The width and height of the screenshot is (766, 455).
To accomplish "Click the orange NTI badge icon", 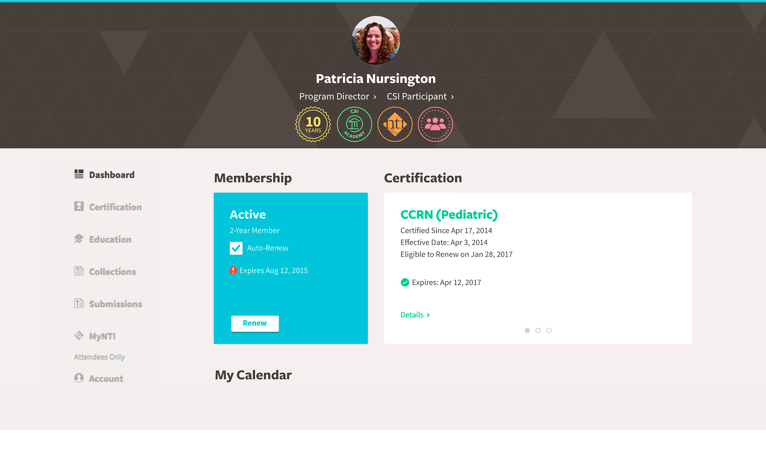I will coord(395,124).
